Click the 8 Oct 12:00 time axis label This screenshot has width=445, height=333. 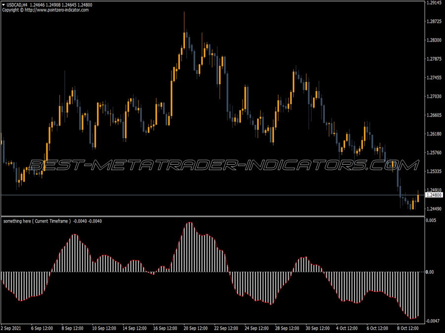pos(408,328)
